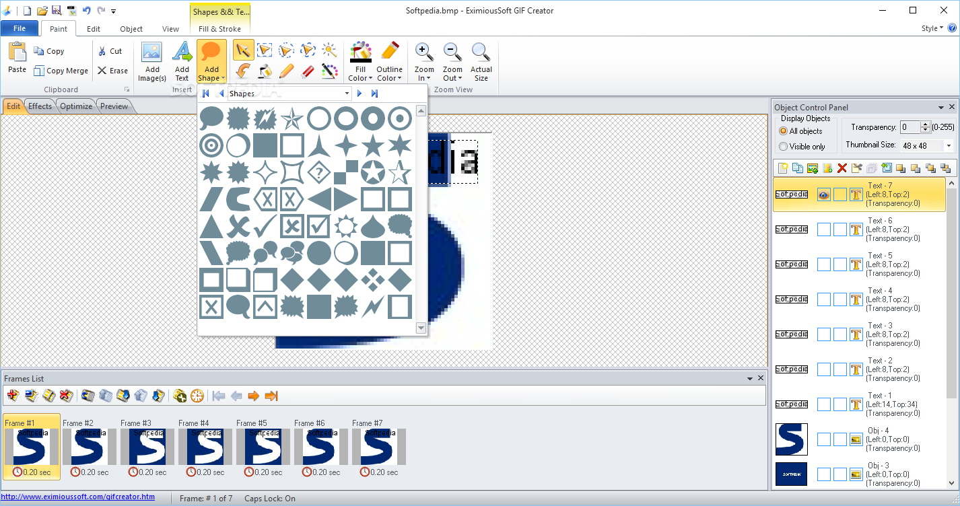Viewport: 960px width, 506px height.
Task: Open the File menu
Action: click(20, 28)
